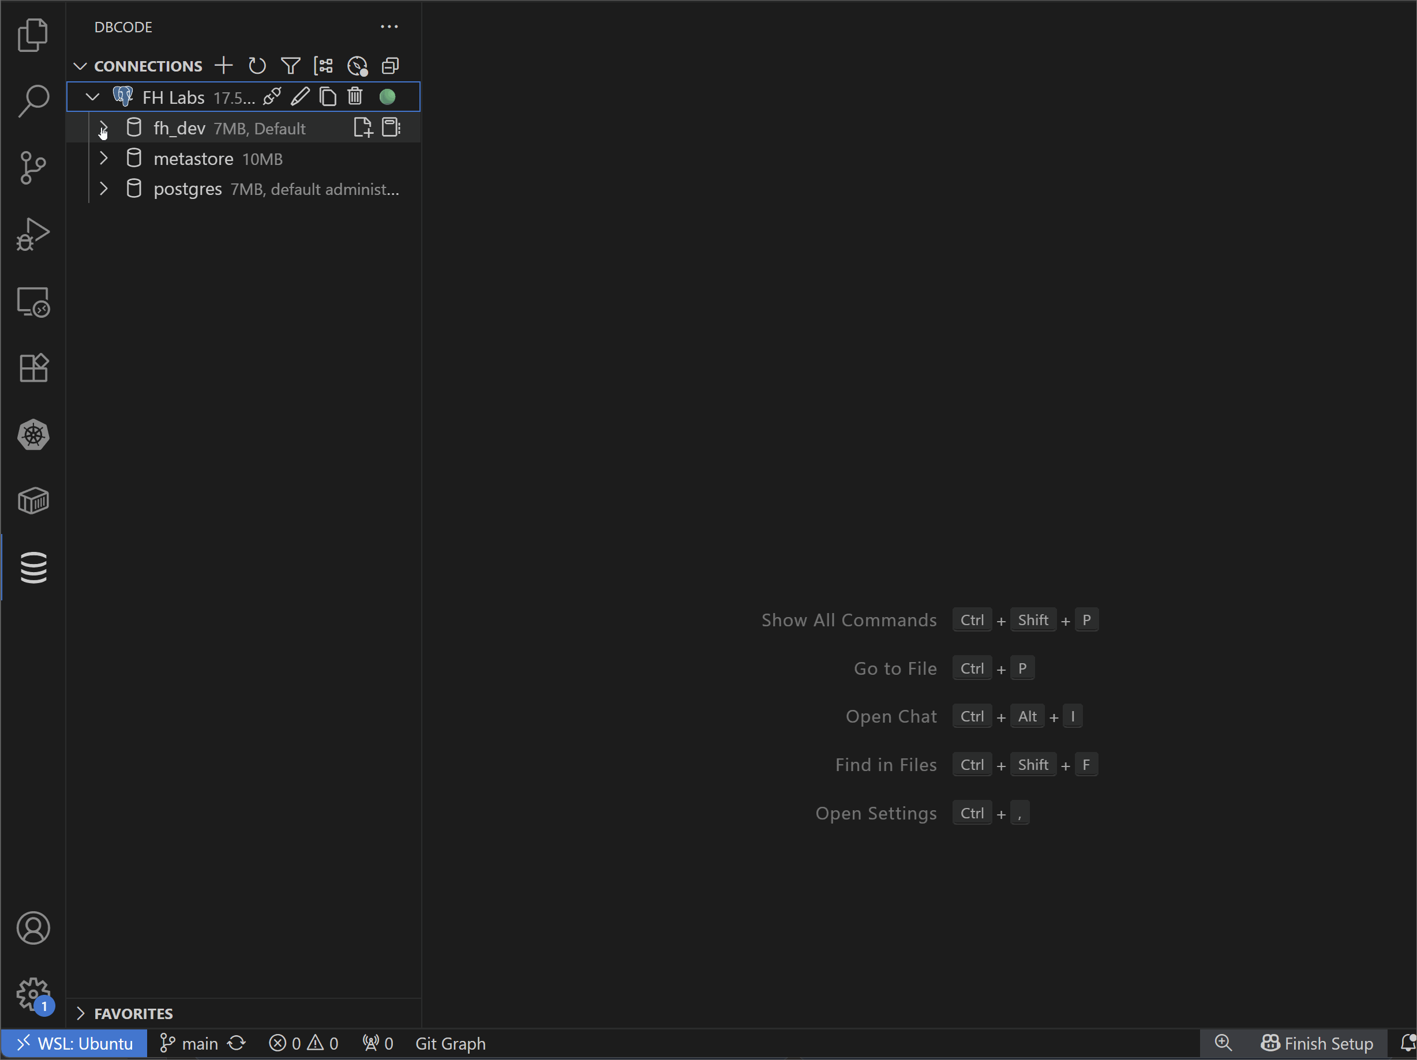Screen dimensions: 1417x1060
Task: Open the Extensions view in activity bar
Action: pos(33,369)
